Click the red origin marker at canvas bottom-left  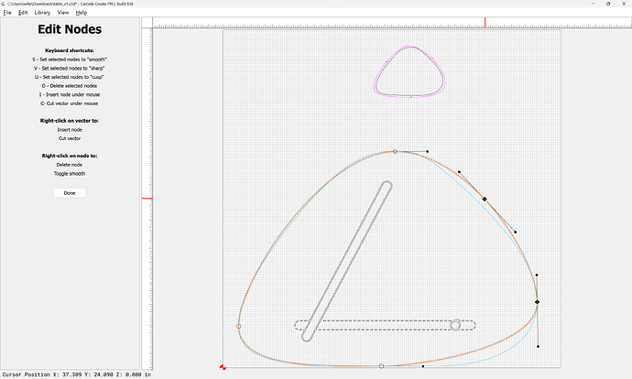223,367
